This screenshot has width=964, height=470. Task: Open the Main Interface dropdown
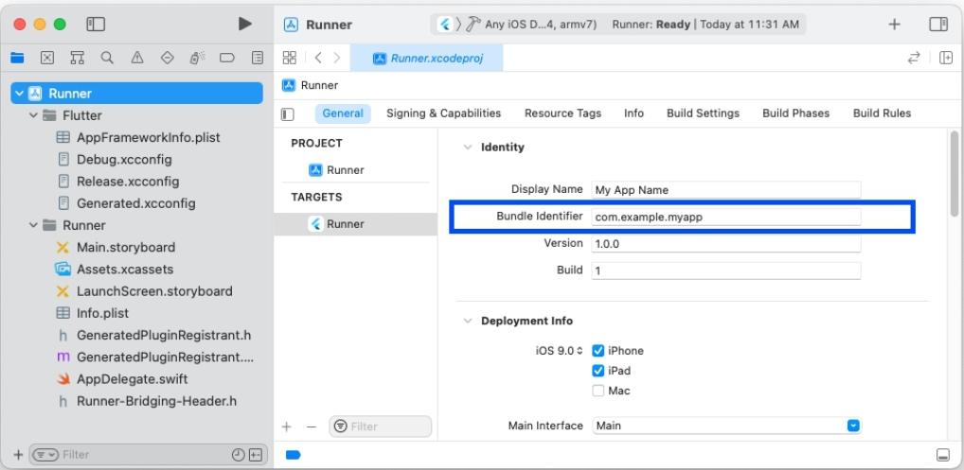tap(726, 426)
